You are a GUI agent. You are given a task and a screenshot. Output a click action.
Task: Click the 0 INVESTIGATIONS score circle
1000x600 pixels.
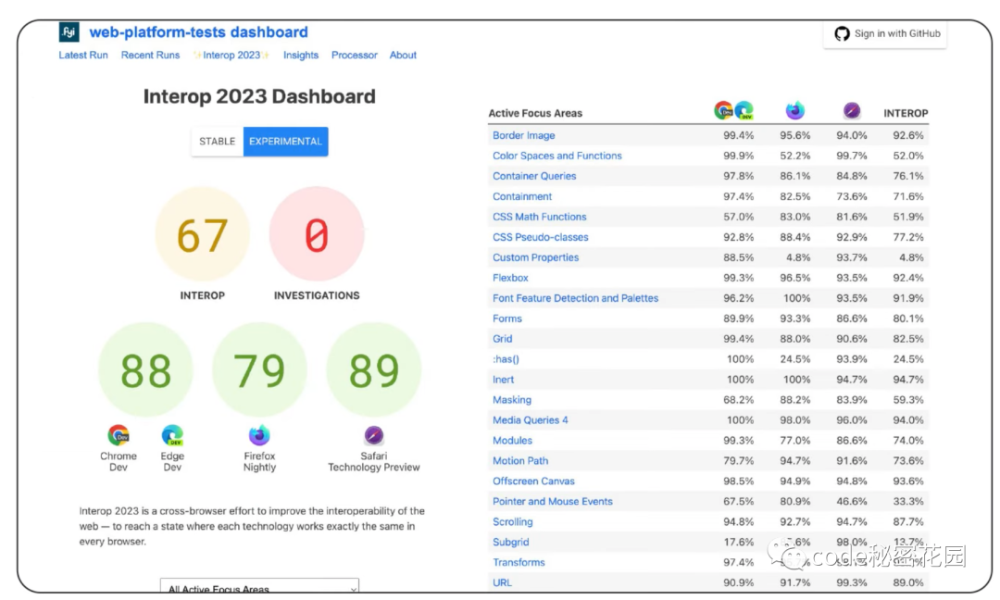317,234
